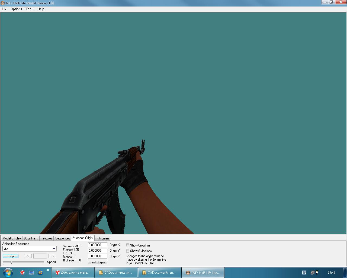
Task: Click the Origin X value field
Action: pos(97,245)
